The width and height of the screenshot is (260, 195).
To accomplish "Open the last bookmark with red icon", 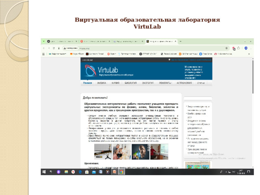I will (x=223, y=54).
